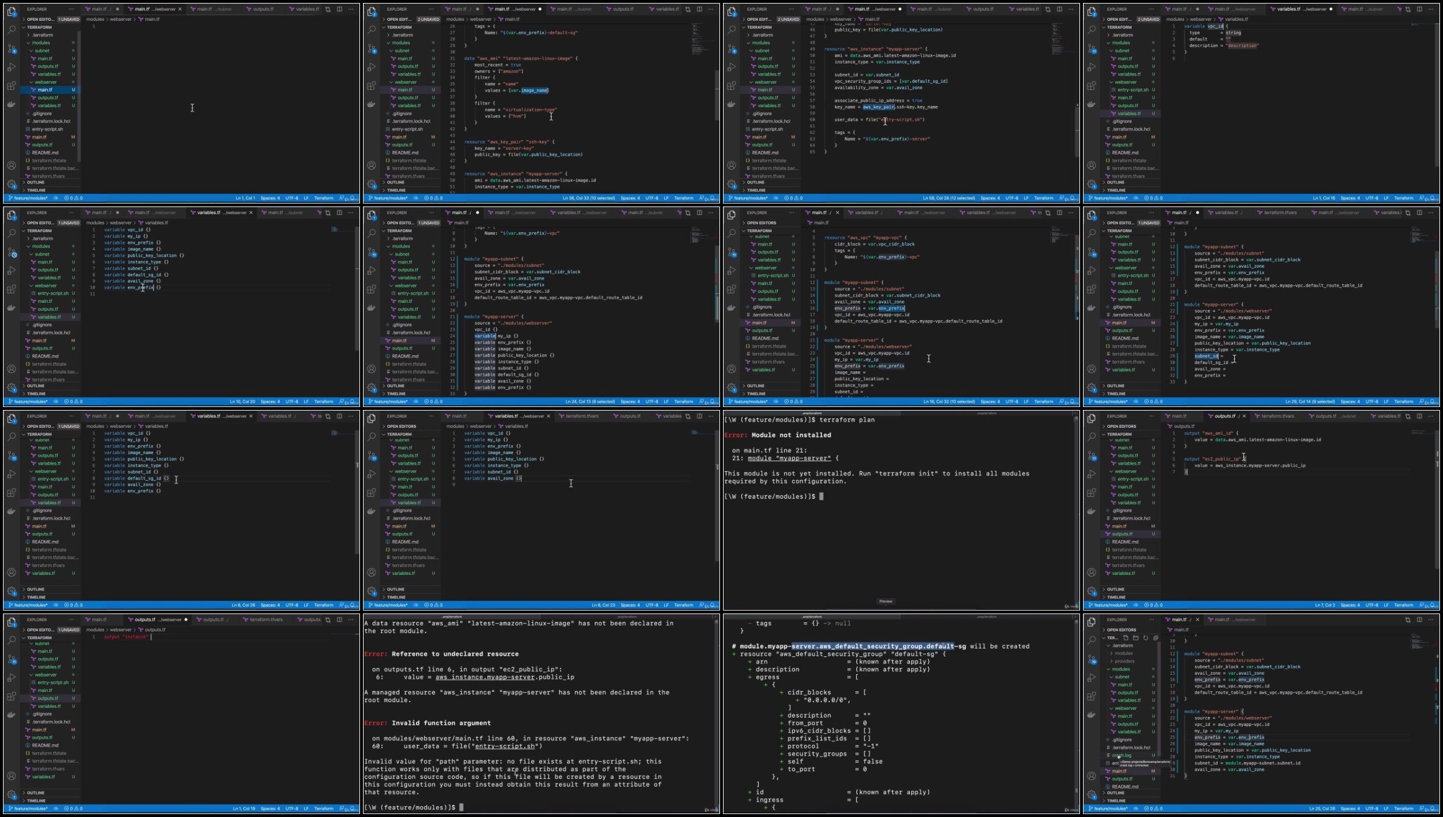
Task: Collapse green modules folder in Ln 58, Col 28 frame
Action: pyautogui.click(x=760, y=43)
